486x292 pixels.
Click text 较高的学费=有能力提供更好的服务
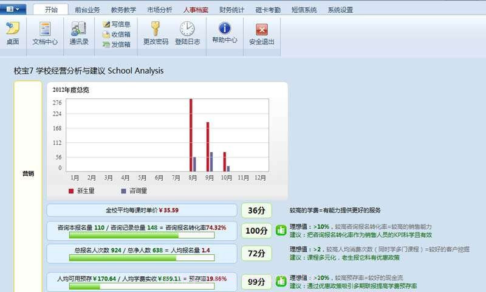[x=335, y=210]
